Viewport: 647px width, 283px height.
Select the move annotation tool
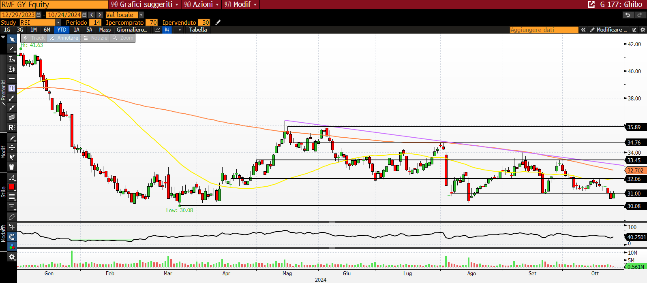[x=12, y=147]
